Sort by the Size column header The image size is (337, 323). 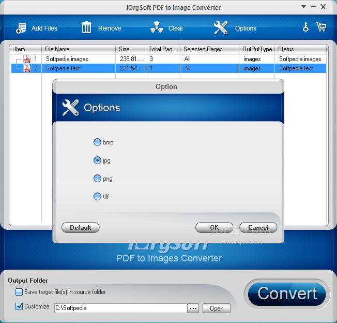click(x=130, y=49)
